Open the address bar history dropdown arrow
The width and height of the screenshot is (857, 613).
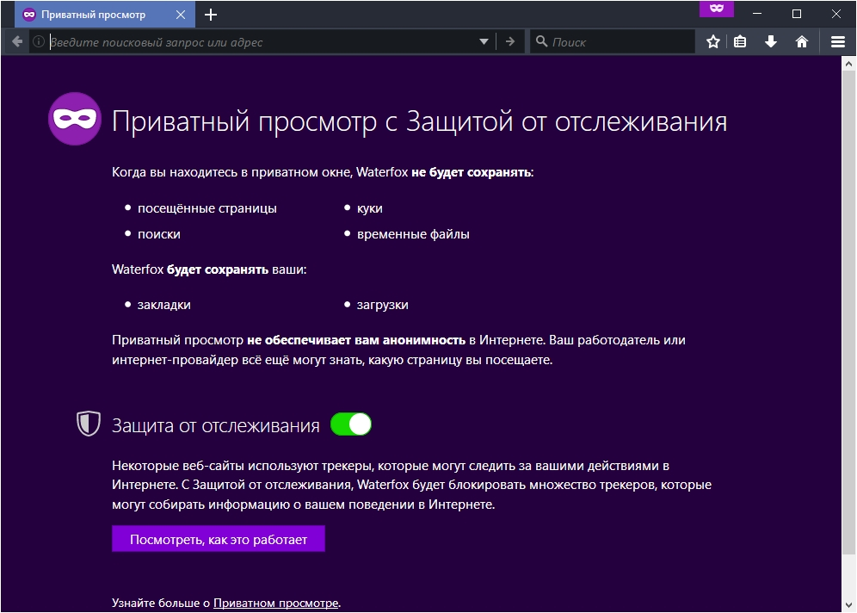pyautogui.click(x=484, y=41)
